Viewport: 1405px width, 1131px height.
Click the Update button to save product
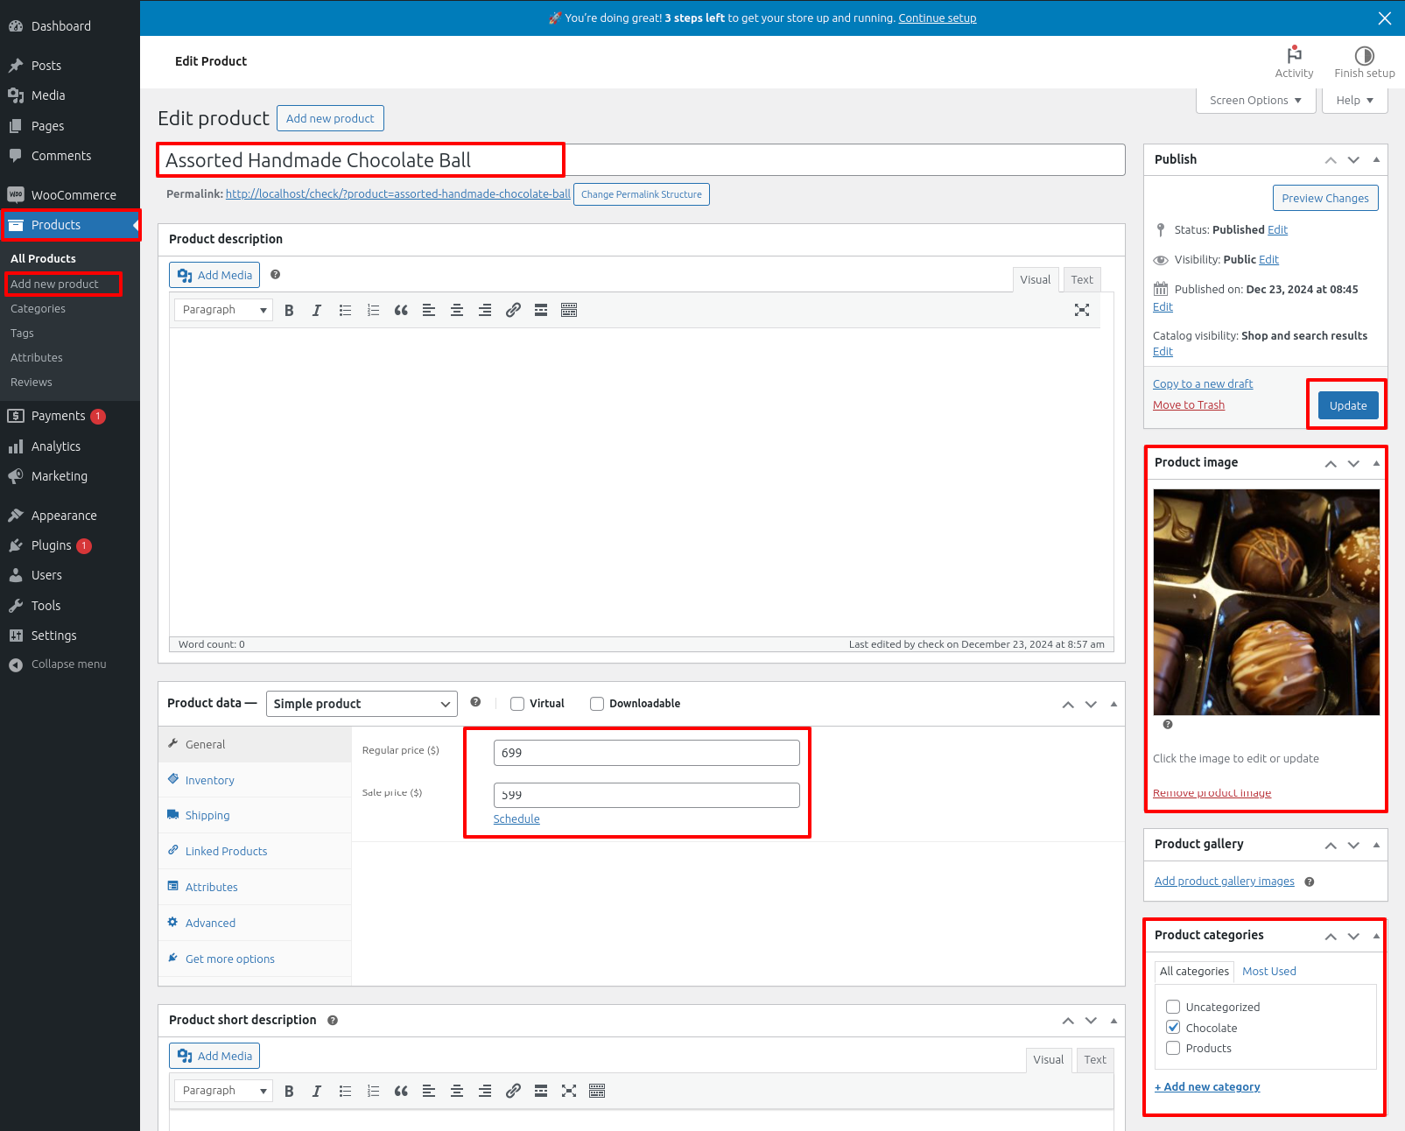coord(1347,405)
